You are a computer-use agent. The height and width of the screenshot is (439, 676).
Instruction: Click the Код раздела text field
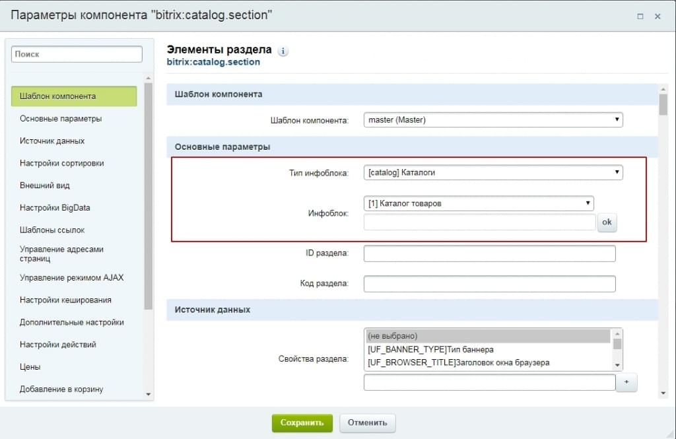pos(489,284)
